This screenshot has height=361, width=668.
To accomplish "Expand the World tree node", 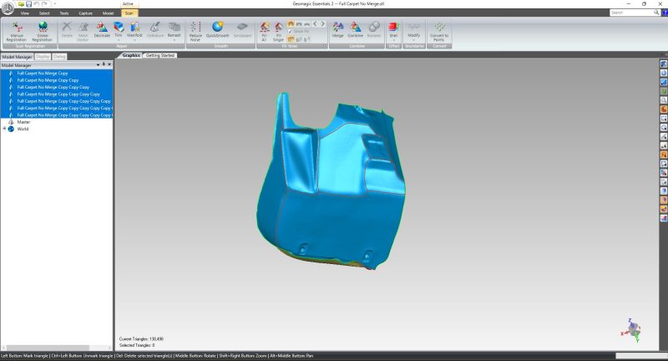I will (4, 129).
